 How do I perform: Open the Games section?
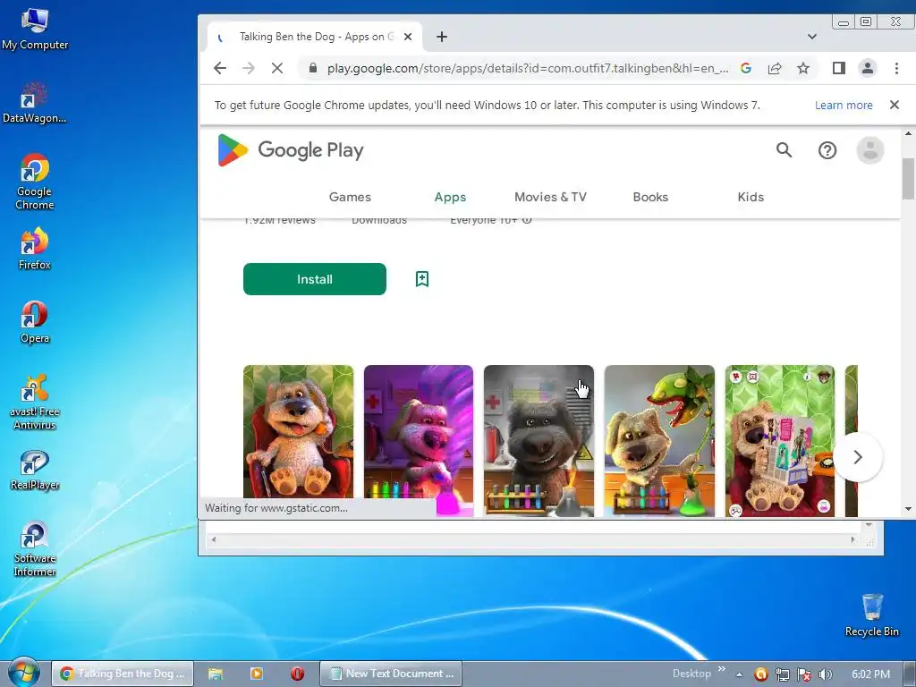click(x=350, y=197)
